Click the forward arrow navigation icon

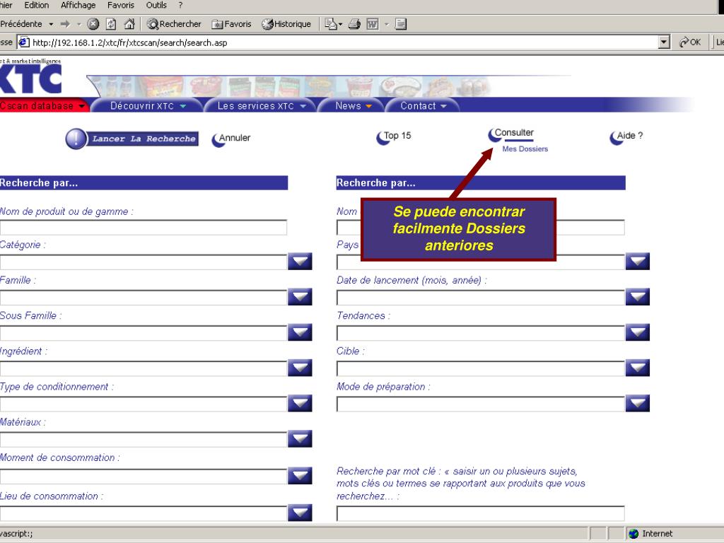65,24
